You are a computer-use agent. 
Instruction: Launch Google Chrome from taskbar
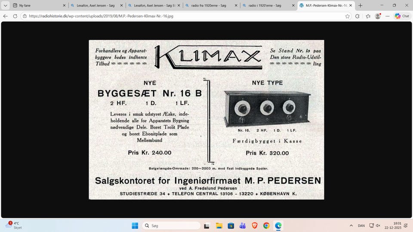[266, 226]
